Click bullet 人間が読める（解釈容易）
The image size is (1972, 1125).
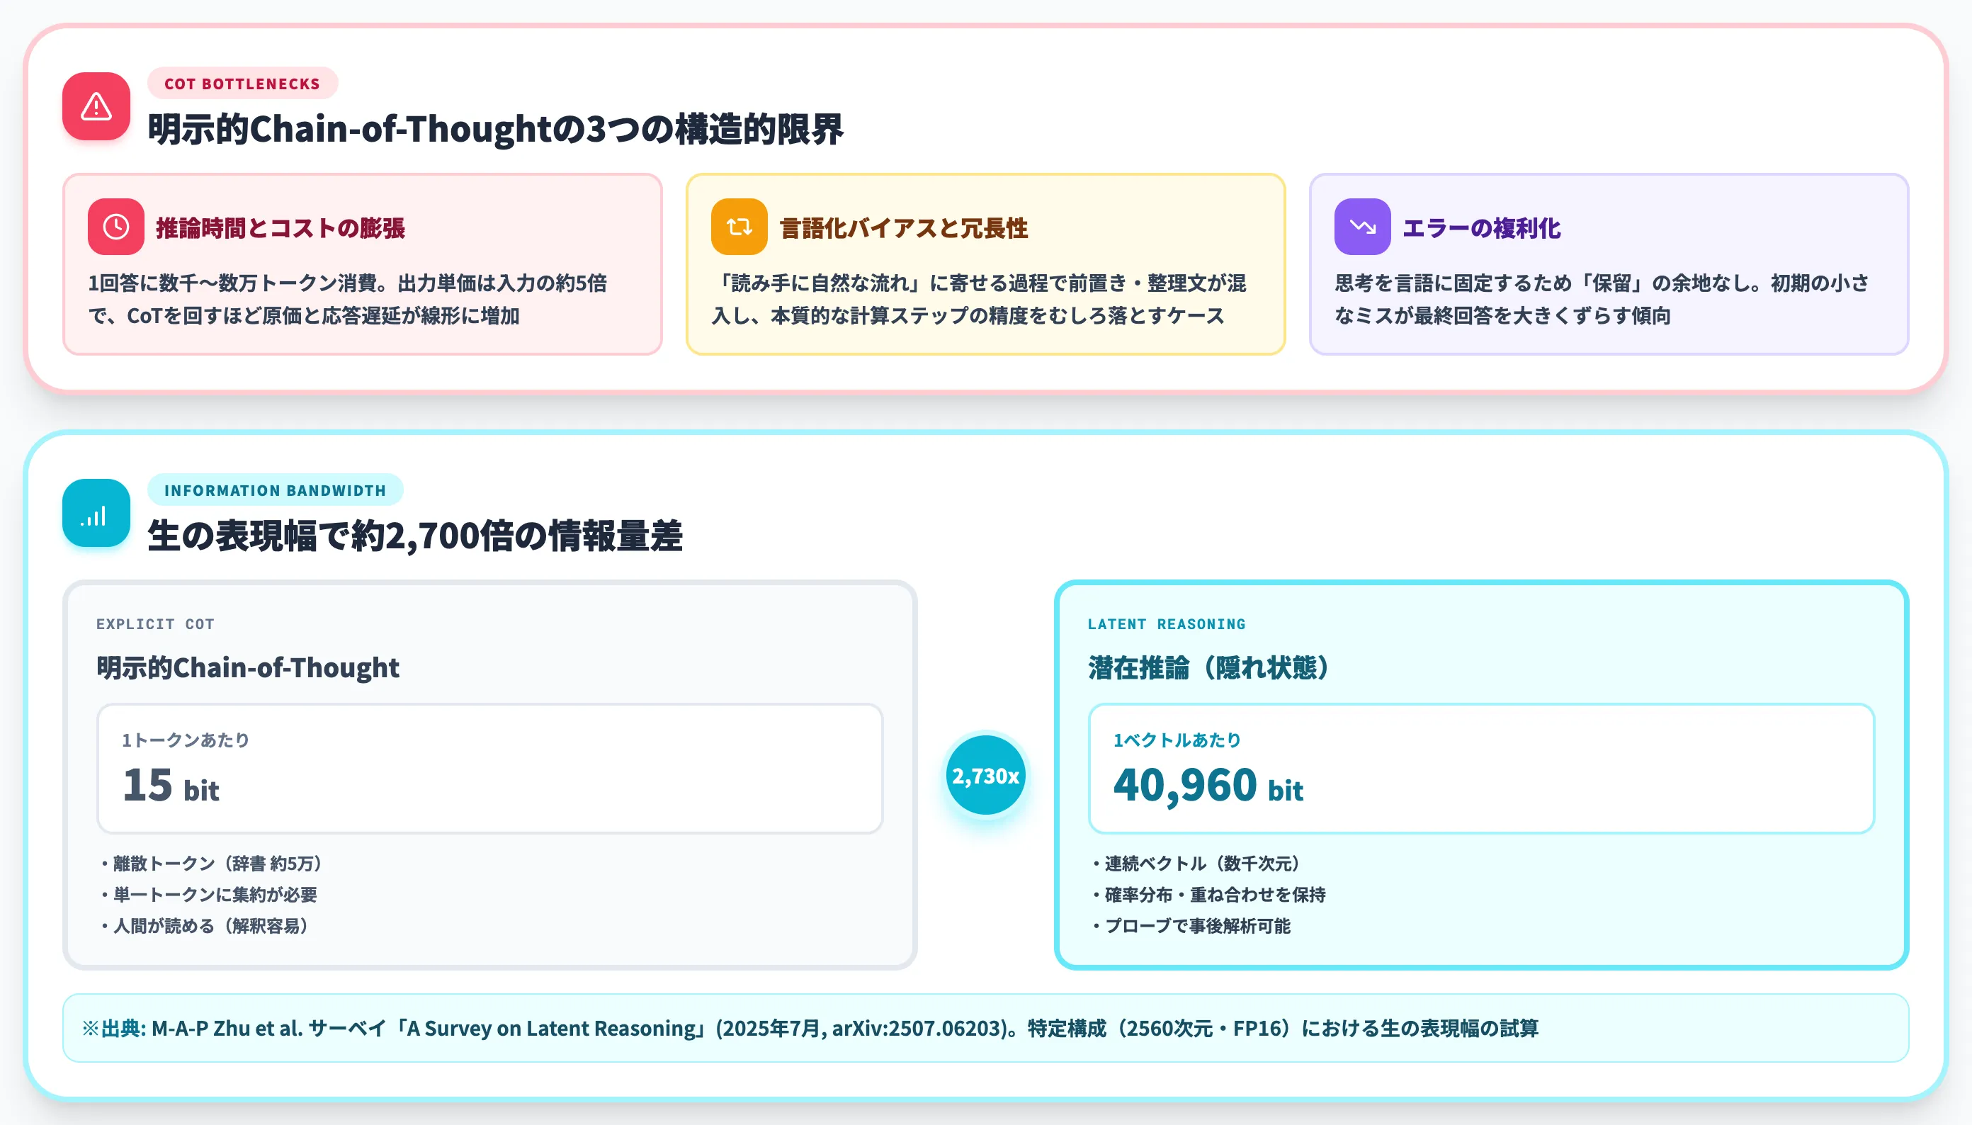(205, 926)
